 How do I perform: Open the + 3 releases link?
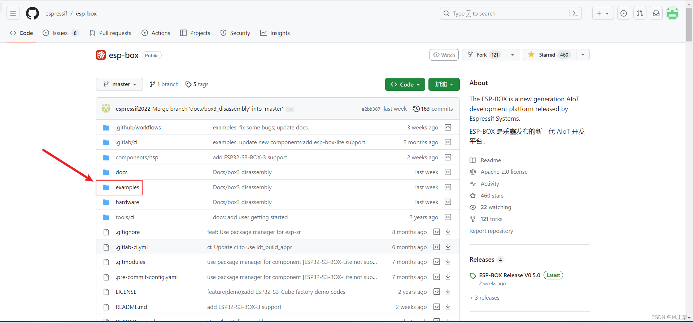pyautogui.click(x=485, y=297)
